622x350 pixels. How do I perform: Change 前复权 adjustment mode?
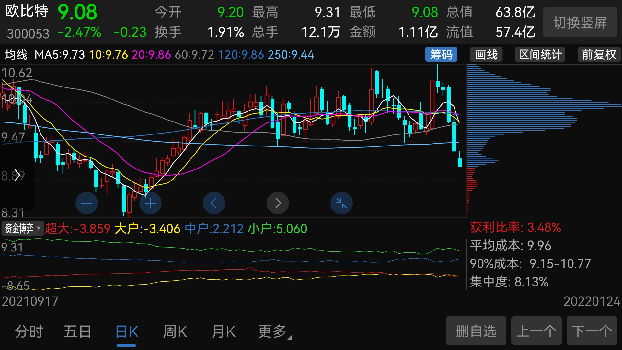pyautogui.click(x=599, y=54)
